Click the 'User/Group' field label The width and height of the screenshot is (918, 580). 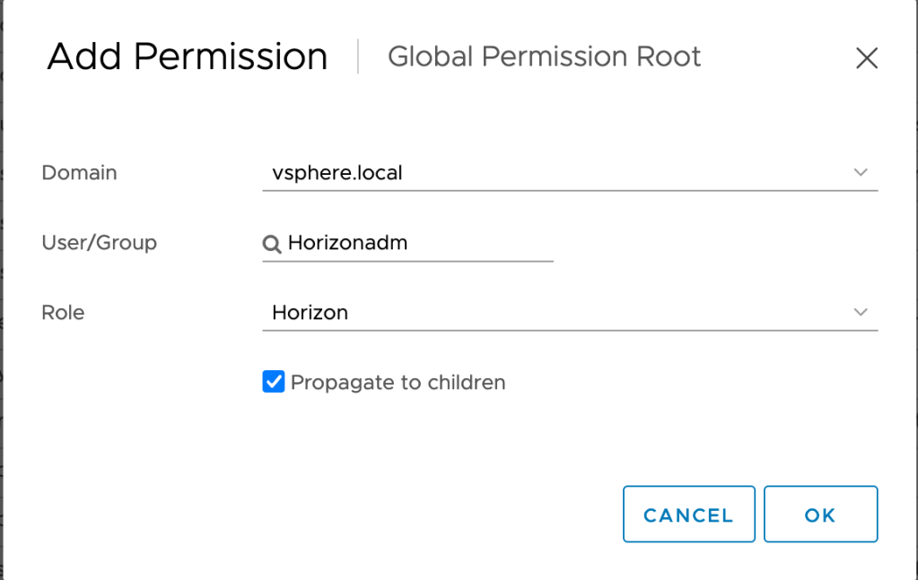(x=99, y=242)
